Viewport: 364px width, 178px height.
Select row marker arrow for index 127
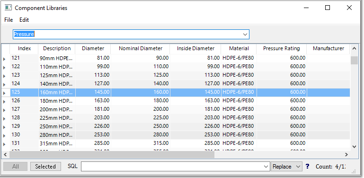(4, 110)
